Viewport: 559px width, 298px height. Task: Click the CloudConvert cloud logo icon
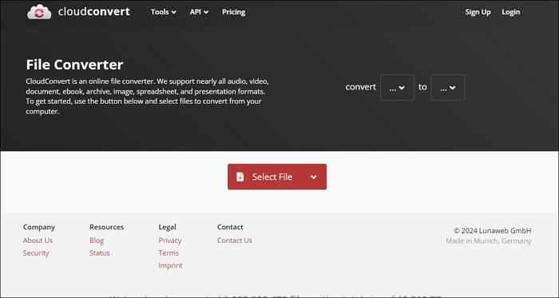tap(39, 12)
